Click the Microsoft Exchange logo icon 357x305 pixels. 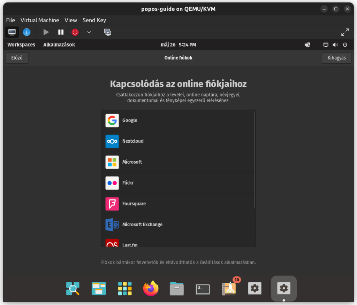point(112,225)
